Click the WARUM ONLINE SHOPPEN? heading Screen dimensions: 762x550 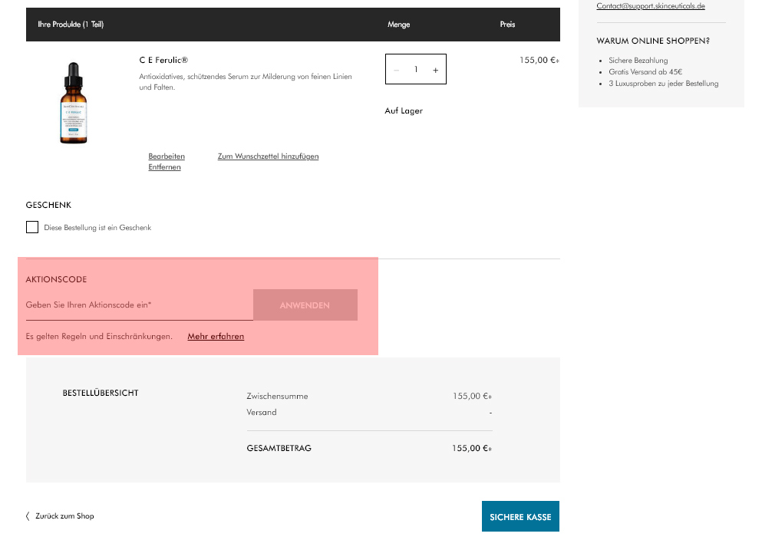tap(653, 41)
